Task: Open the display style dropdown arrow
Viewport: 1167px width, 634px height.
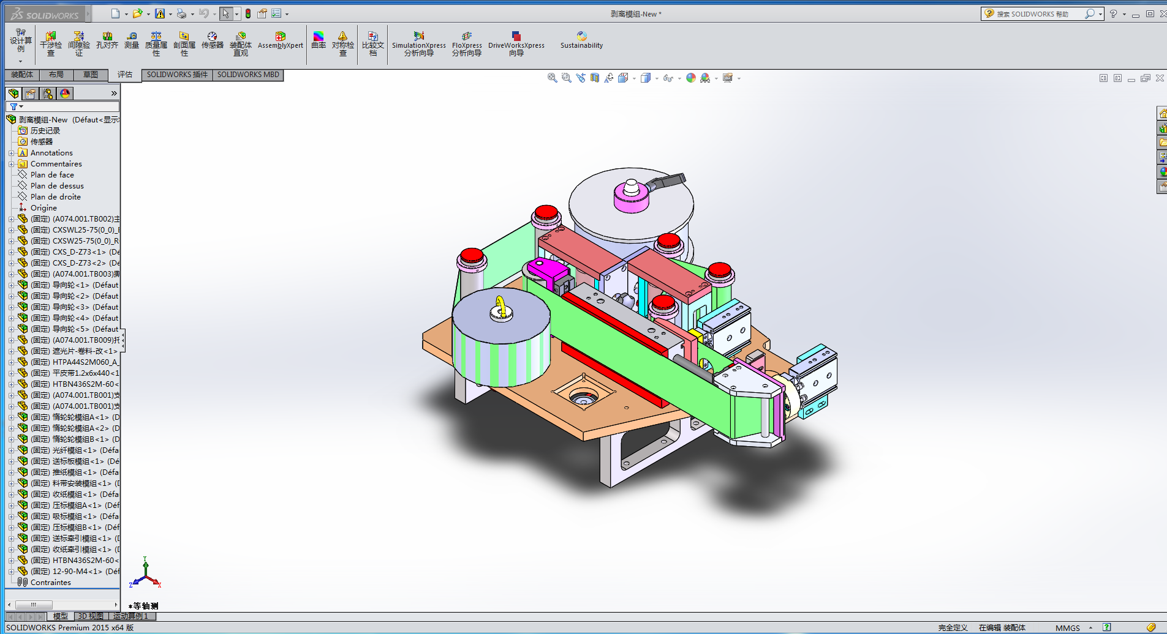Action: tap(657, 78)
